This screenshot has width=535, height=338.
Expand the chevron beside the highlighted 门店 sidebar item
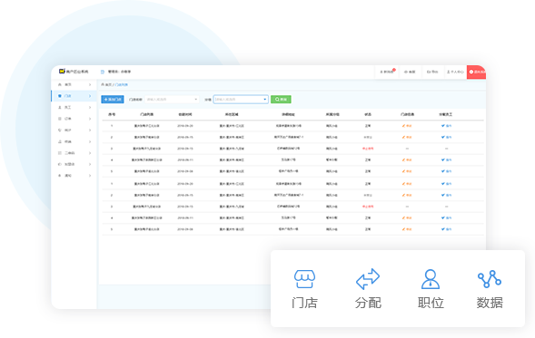point(90,96)
